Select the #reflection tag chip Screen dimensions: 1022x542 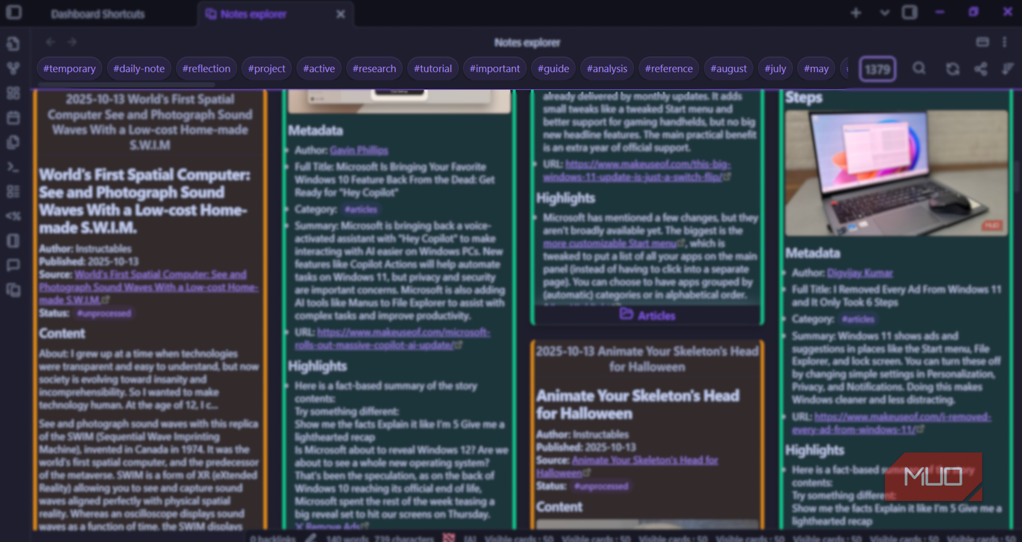tap(206, 69)
